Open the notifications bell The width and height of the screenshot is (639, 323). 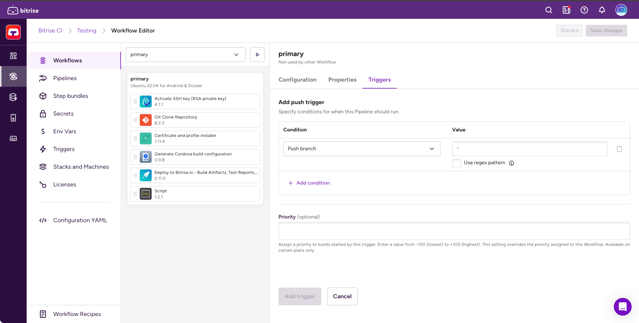coord(602,10)
